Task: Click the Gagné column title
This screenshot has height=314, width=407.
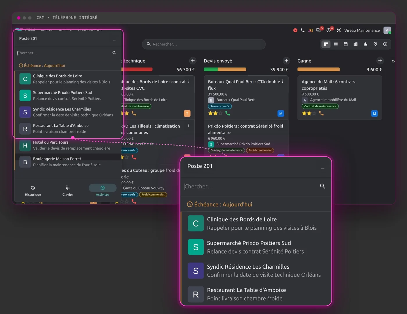Action: pyautogui.click(x=304, y=61)
